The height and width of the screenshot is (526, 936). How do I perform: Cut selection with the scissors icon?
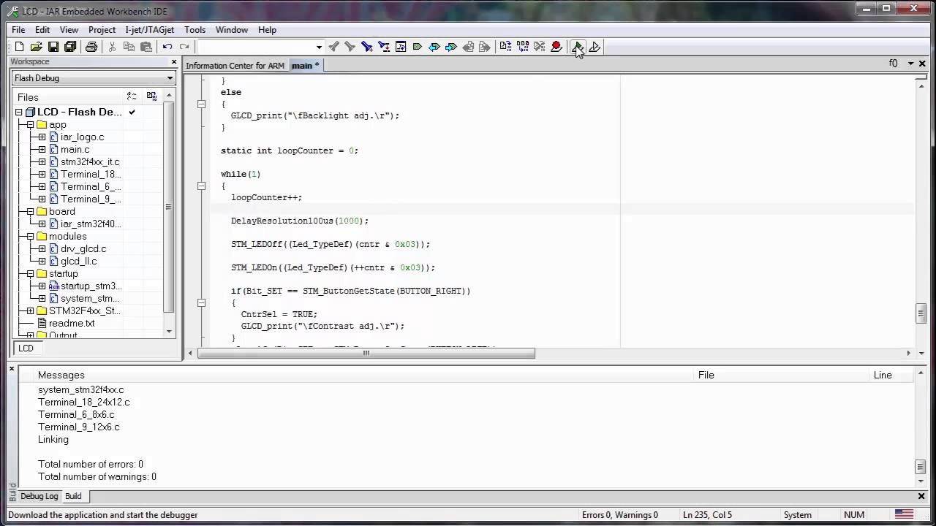112,47
